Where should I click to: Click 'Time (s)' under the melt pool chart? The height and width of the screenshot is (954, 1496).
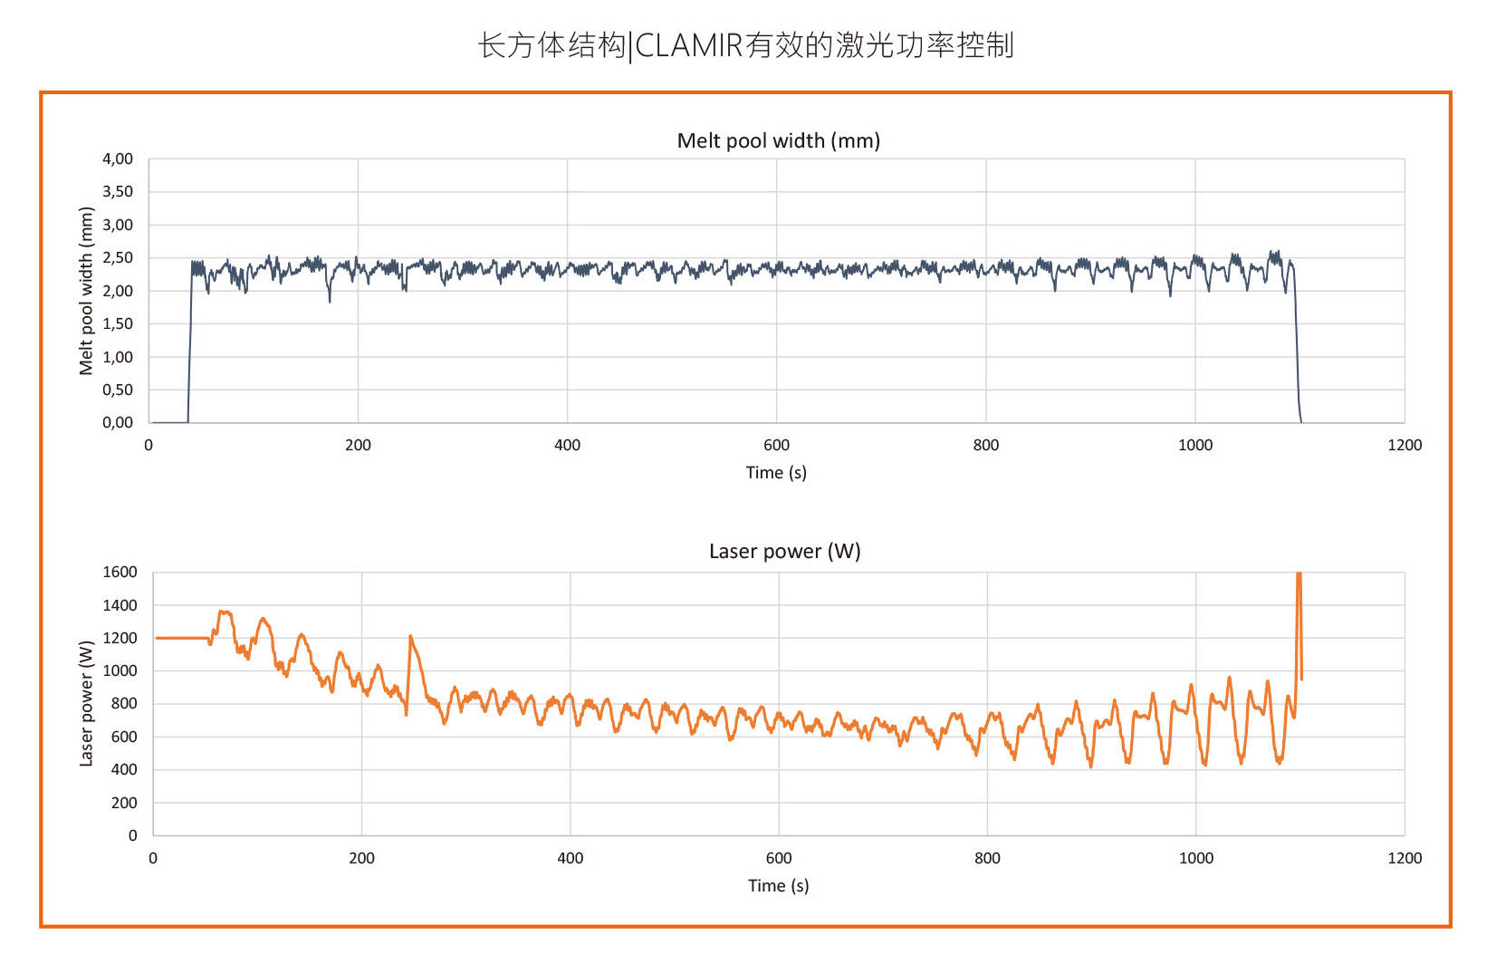[776, 472]
